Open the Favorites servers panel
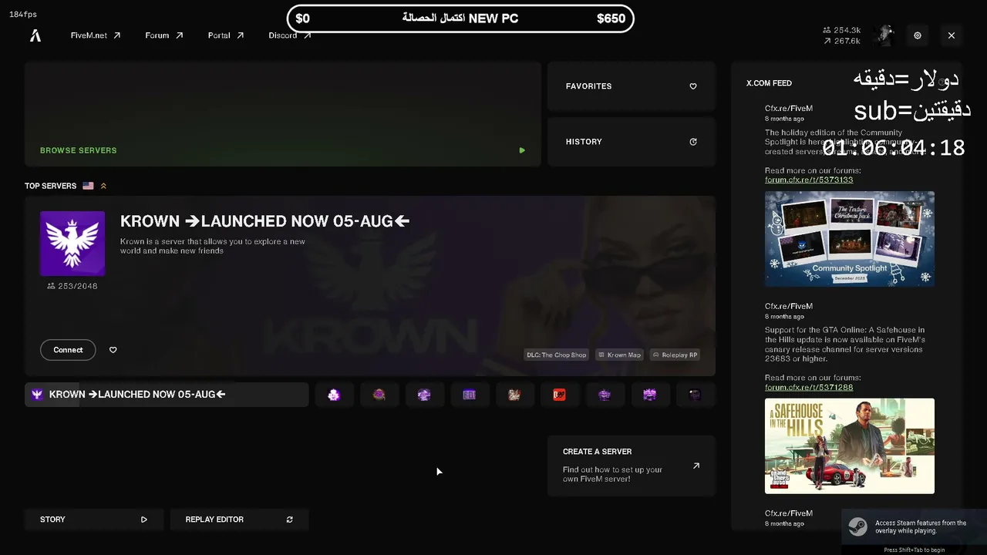 (x=632, y=86)
